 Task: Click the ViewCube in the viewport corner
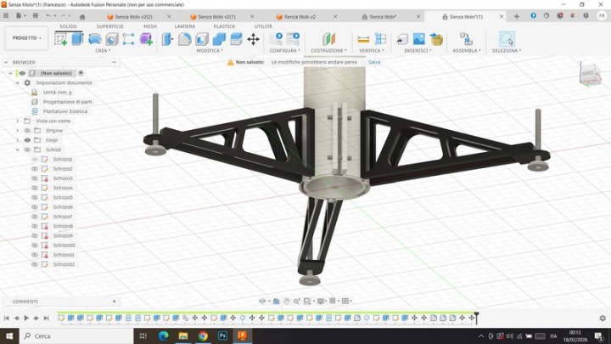tap(589, 74)
